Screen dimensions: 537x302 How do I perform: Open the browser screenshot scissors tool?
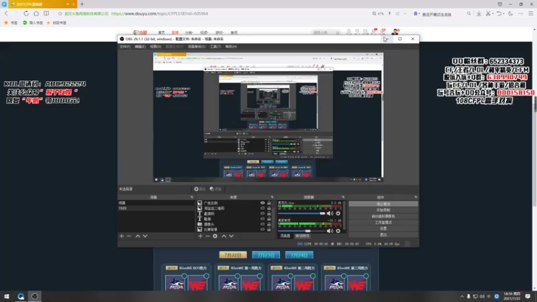(488, 13)
